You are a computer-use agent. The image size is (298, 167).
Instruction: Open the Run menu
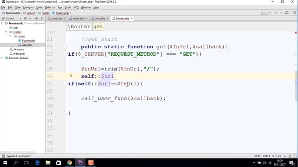tap(60, 7)
